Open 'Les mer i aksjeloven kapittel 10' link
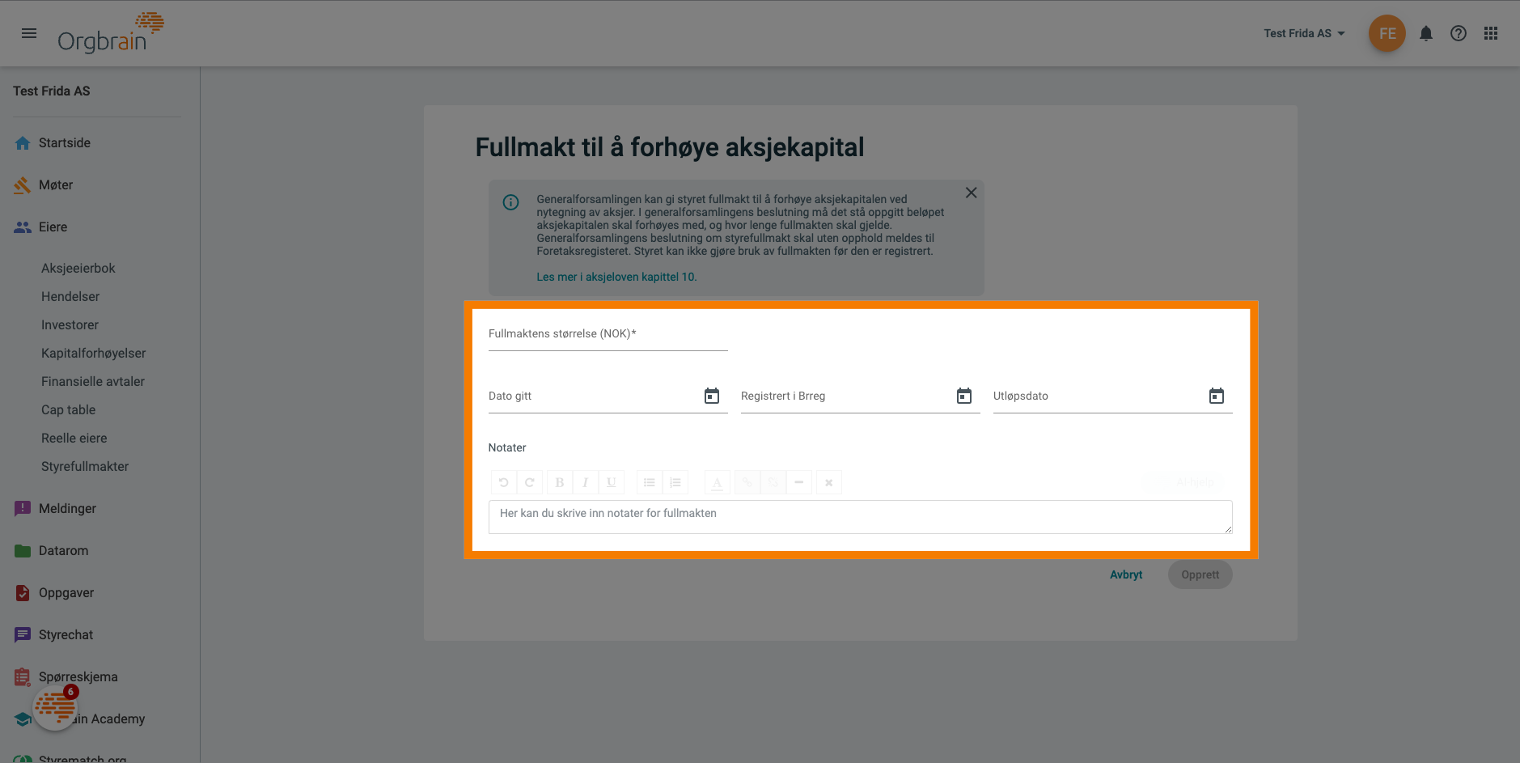1520x763 pixels. [616, 277]
